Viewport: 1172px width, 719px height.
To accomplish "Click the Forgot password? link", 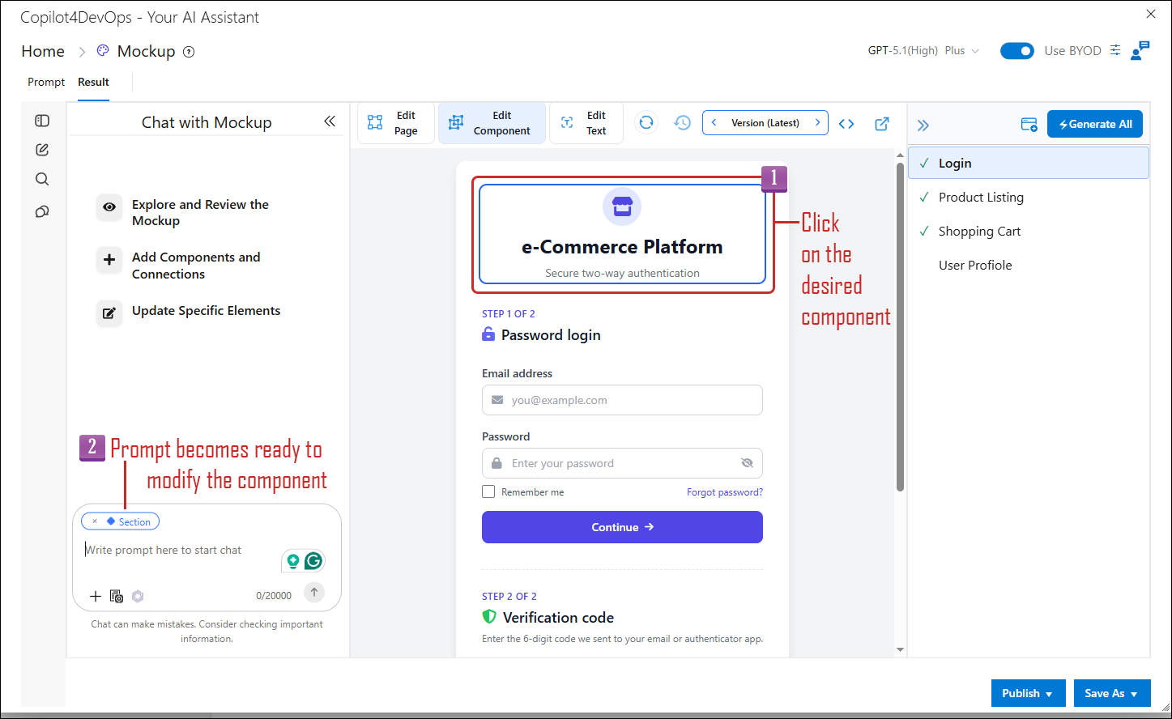I will click(725, 491).
